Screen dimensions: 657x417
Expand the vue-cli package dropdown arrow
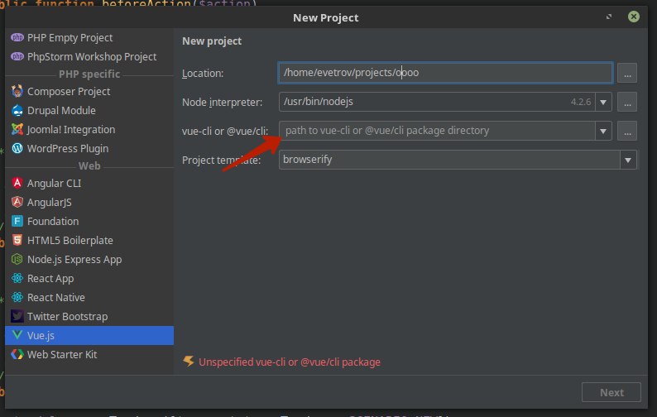[x=603, y=131]
